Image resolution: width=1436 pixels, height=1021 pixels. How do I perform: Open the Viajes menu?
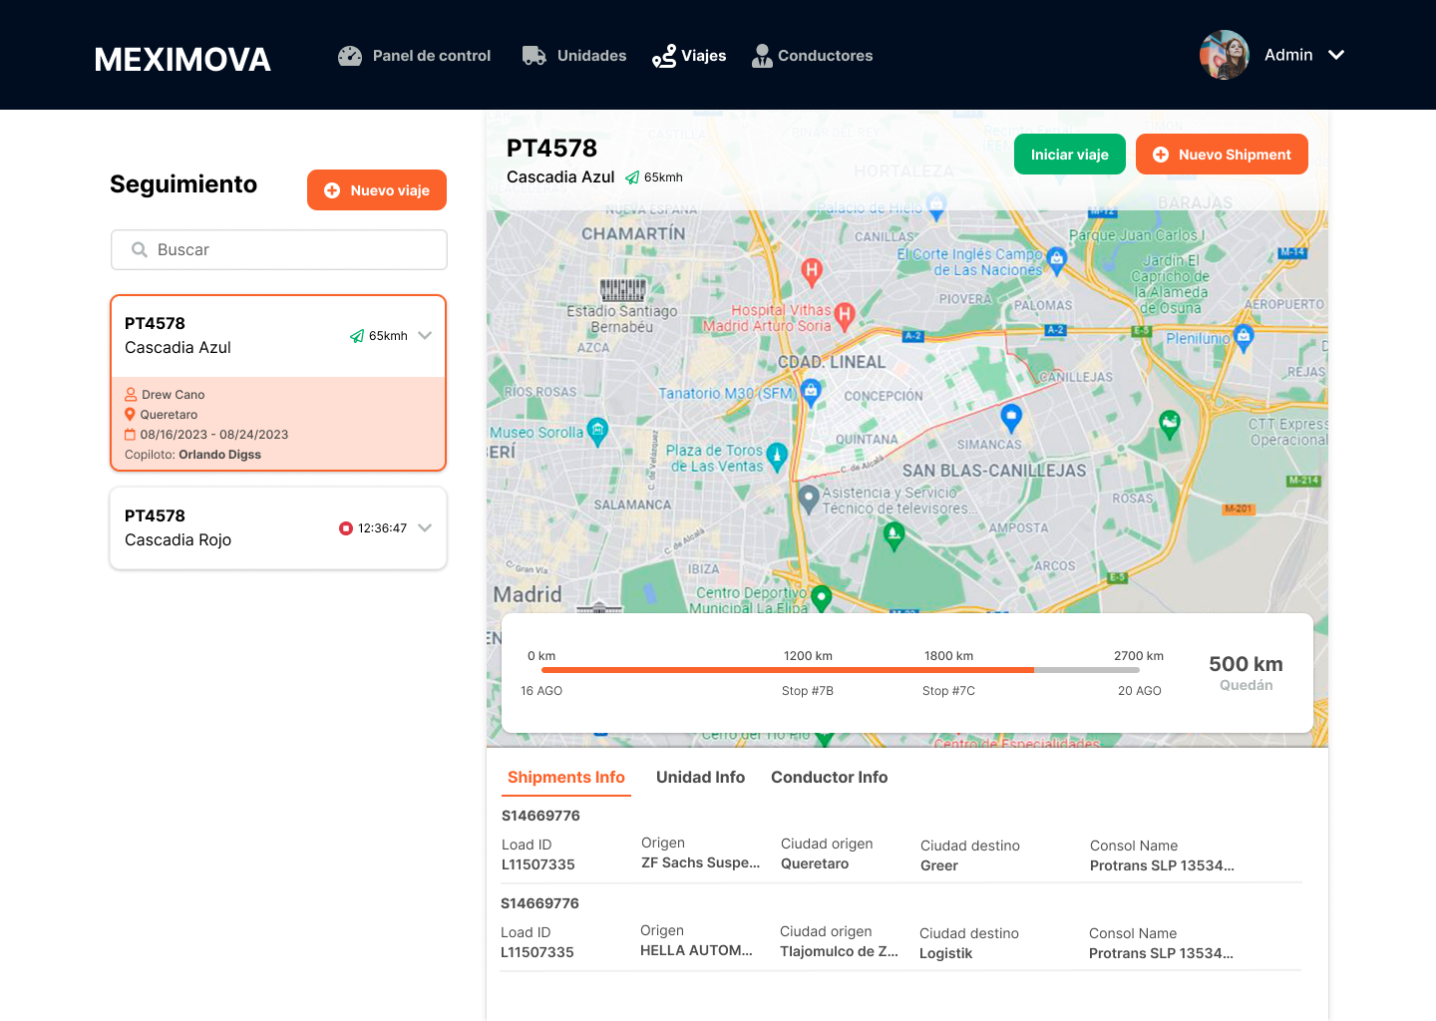click(x=689, y=56)
